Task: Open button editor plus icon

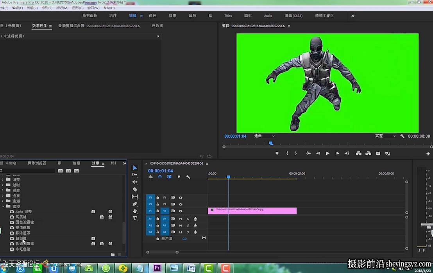Action: click(x=428, y=154)
